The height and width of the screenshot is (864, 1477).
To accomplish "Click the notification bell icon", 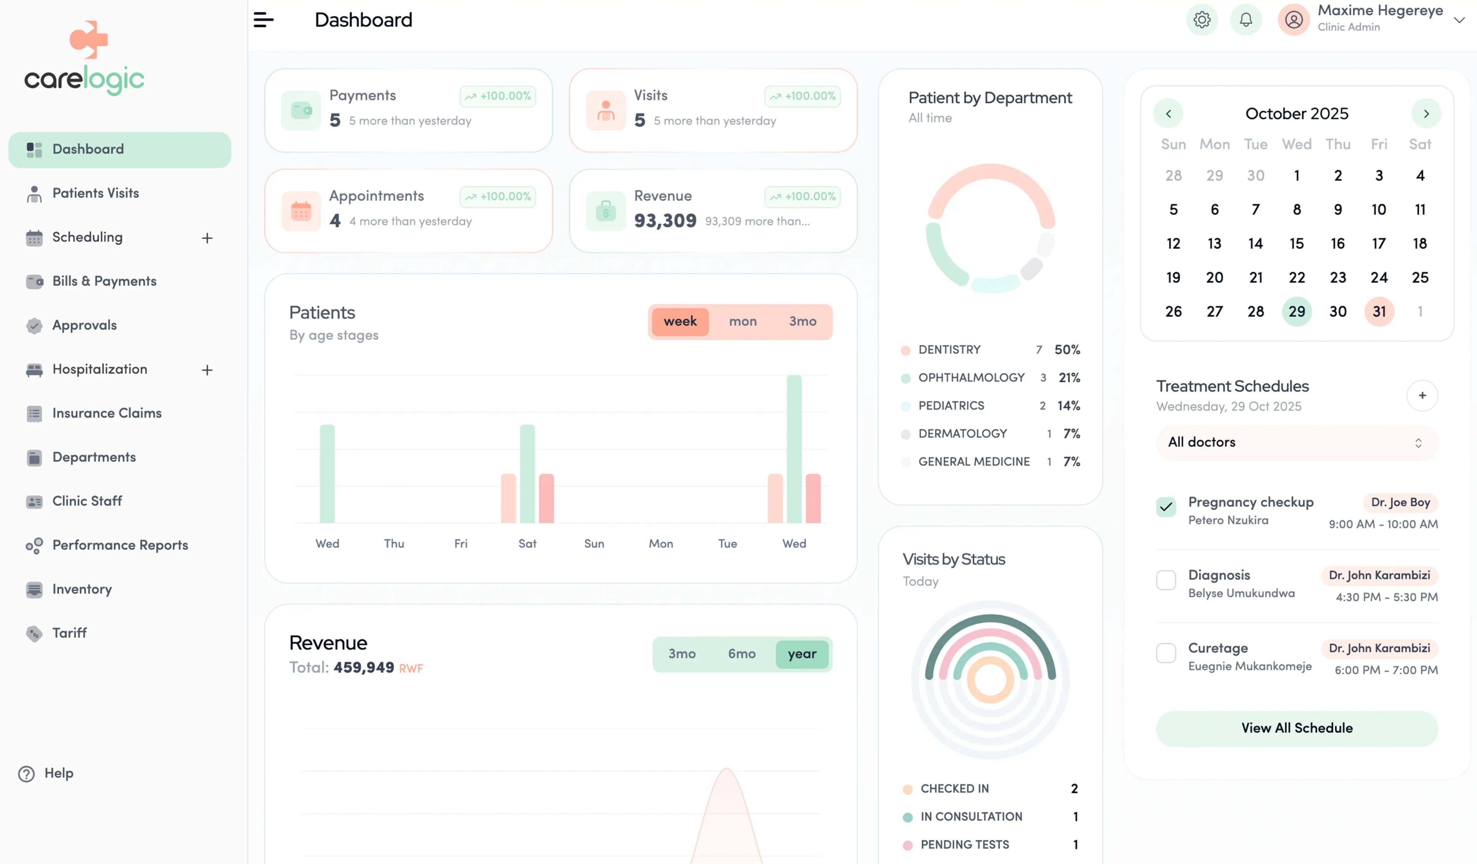I will click(x=1246, y=19).
